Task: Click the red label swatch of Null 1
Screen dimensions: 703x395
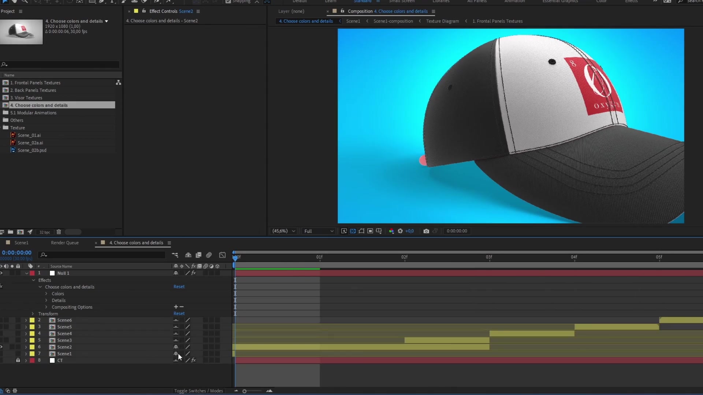Action: (32, 273)
